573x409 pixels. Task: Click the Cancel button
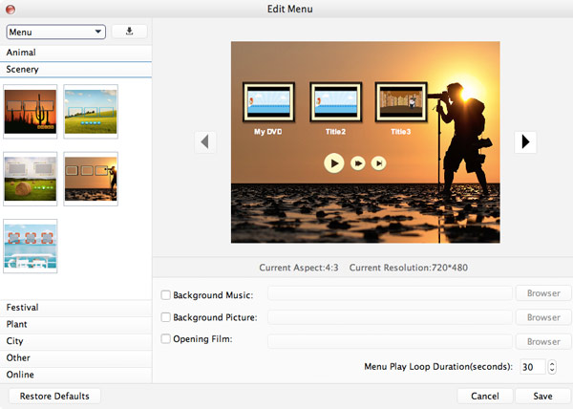click(x=485, y=397)
